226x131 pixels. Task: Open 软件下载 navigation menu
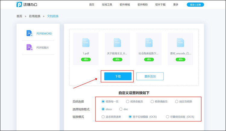point(160,4)
